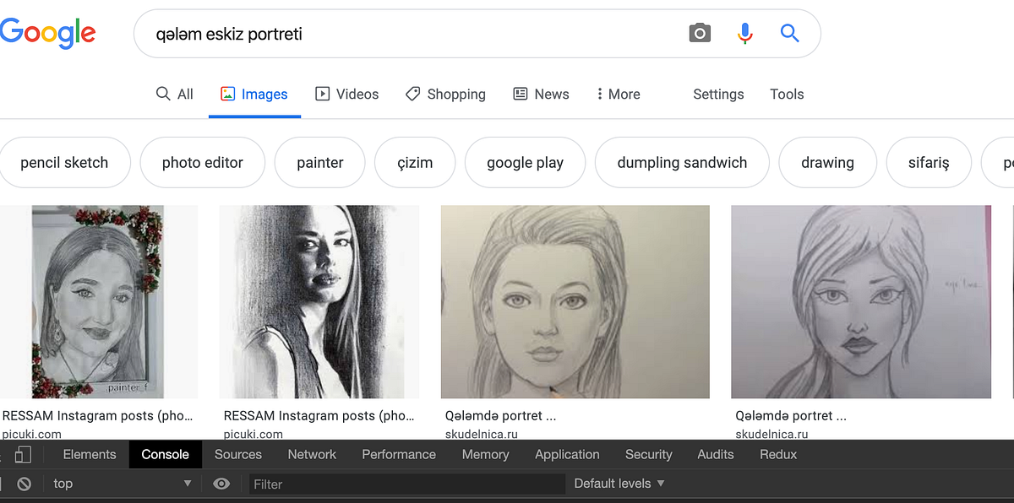Select the 'google play' suggestion chip
The height and width of the screenshot is (503, 1014).
tap(525, 163)
